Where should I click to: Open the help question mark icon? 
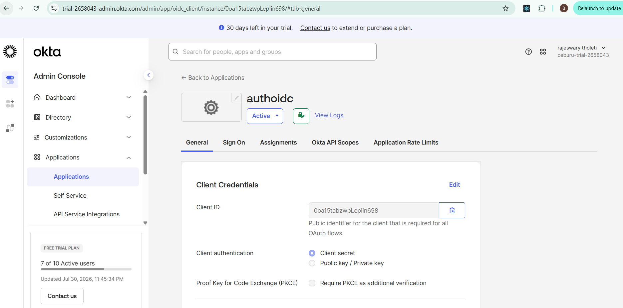pyautogui.click(x=528, y=51)
